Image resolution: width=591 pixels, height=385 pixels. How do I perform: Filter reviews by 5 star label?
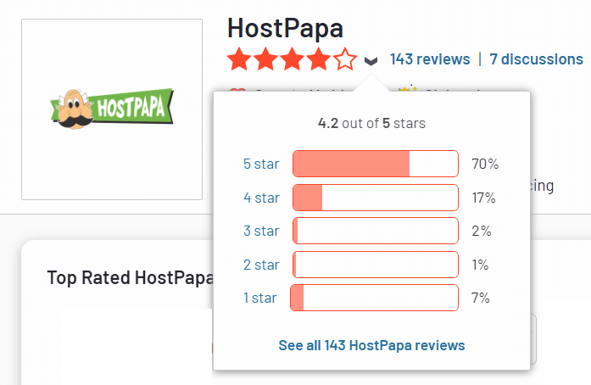[x=260, y=164]
